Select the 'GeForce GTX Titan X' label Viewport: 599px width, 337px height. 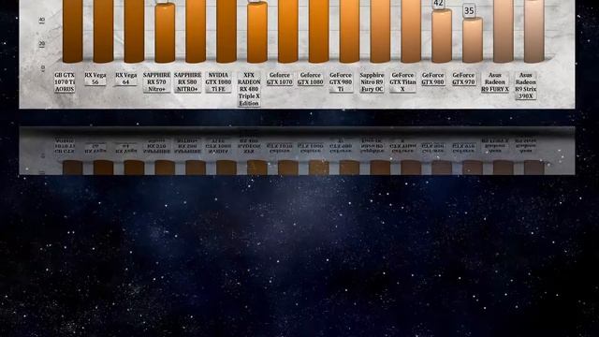(402, 81)
